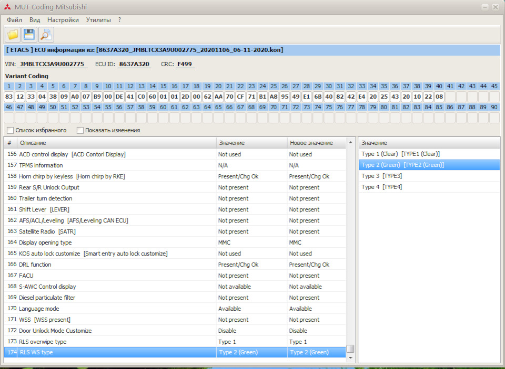Screen dimensions: 505x369
Task: Open a coding file with folder icon
Action: (x=13, y=35)
